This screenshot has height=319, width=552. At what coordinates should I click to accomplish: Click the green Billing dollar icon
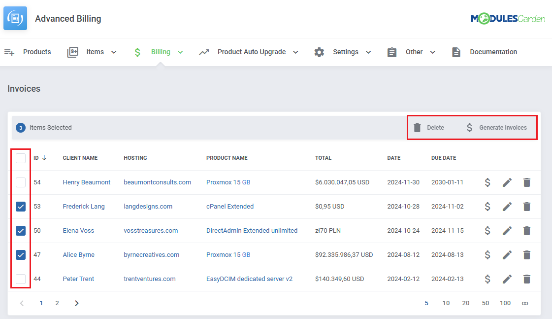pos(137,52)
